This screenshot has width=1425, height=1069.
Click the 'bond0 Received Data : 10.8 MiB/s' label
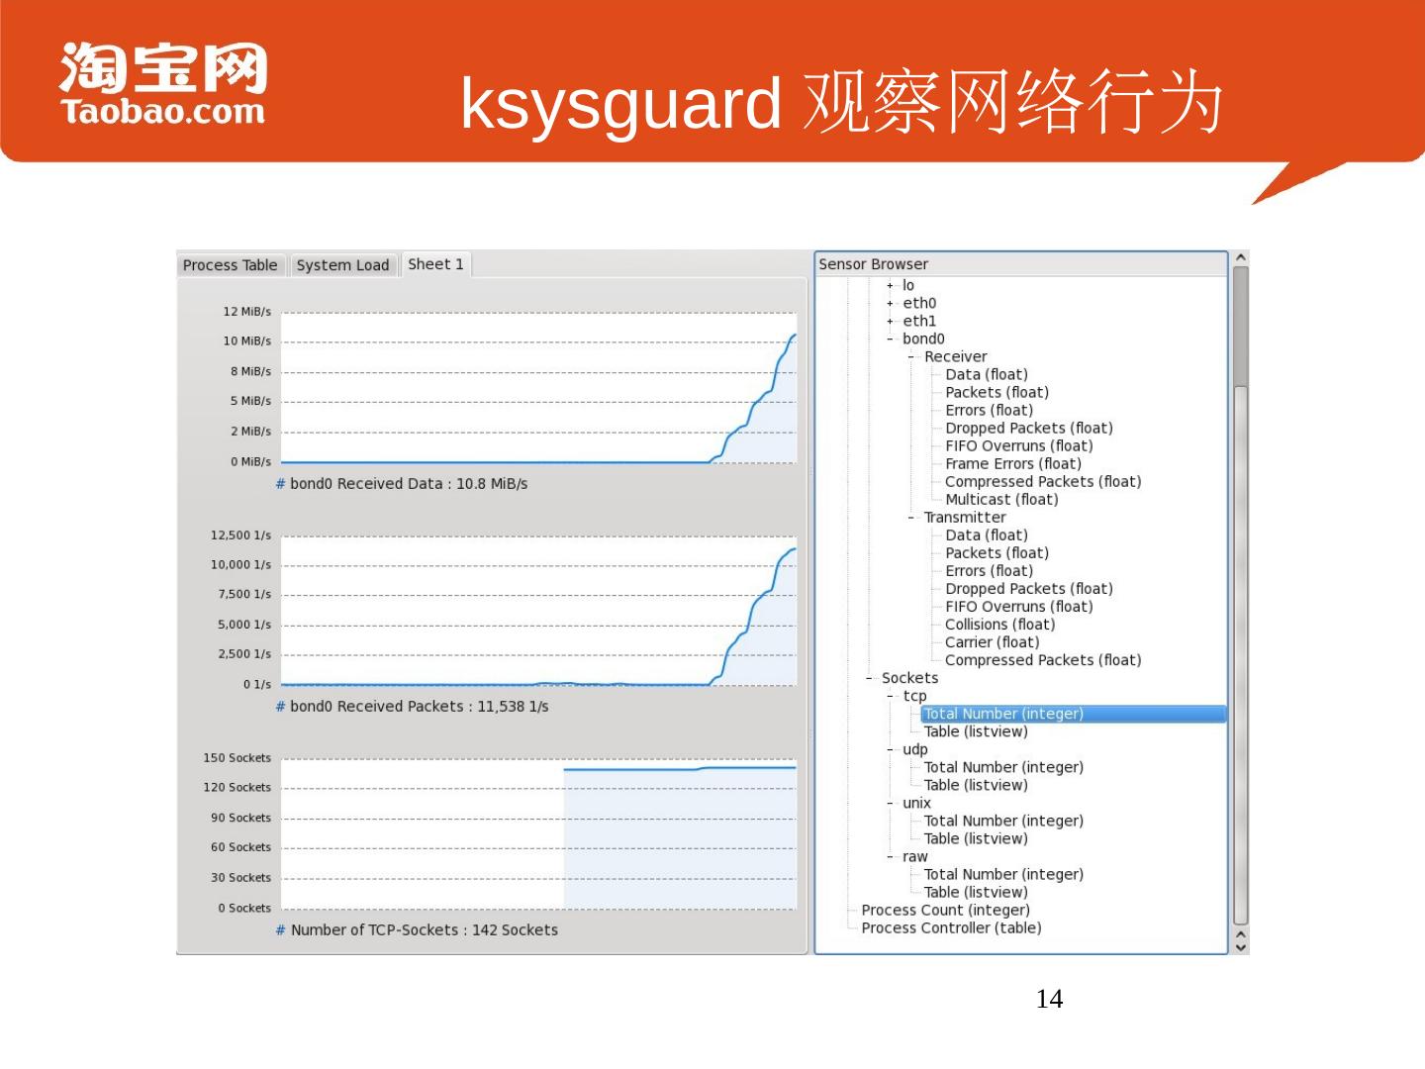point(409,484)
